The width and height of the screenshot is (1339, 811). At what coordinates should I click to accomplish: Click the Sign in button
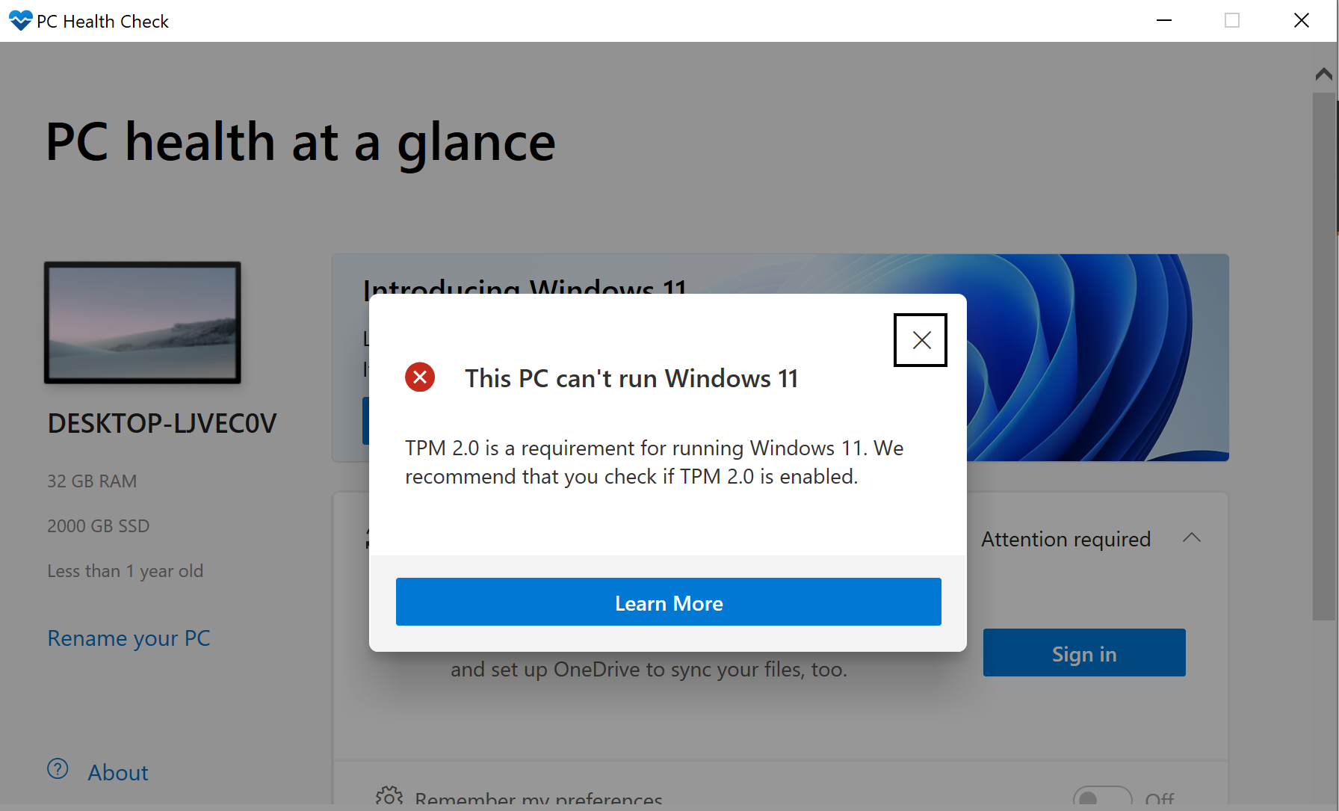[1083, 653]
